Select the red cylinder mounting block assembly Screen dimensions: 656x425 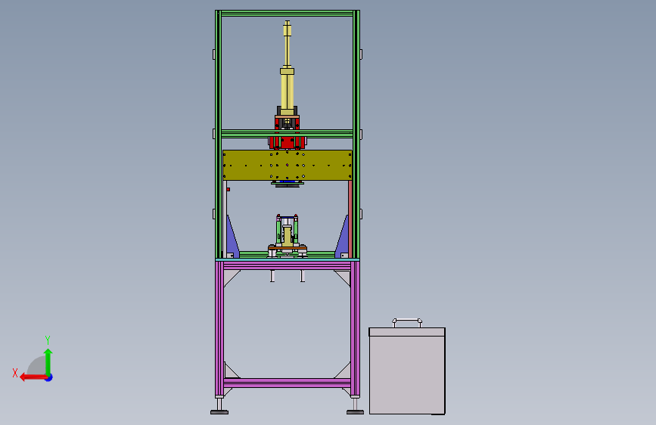coord(287,132)
